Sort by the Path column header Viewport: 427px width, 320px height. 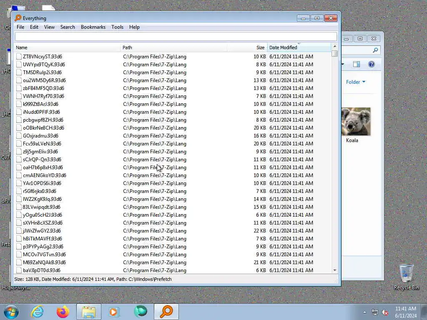174,47
